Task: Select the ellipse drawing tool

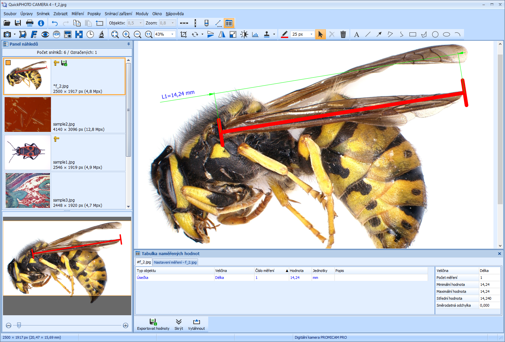Action: coord(447,34)
